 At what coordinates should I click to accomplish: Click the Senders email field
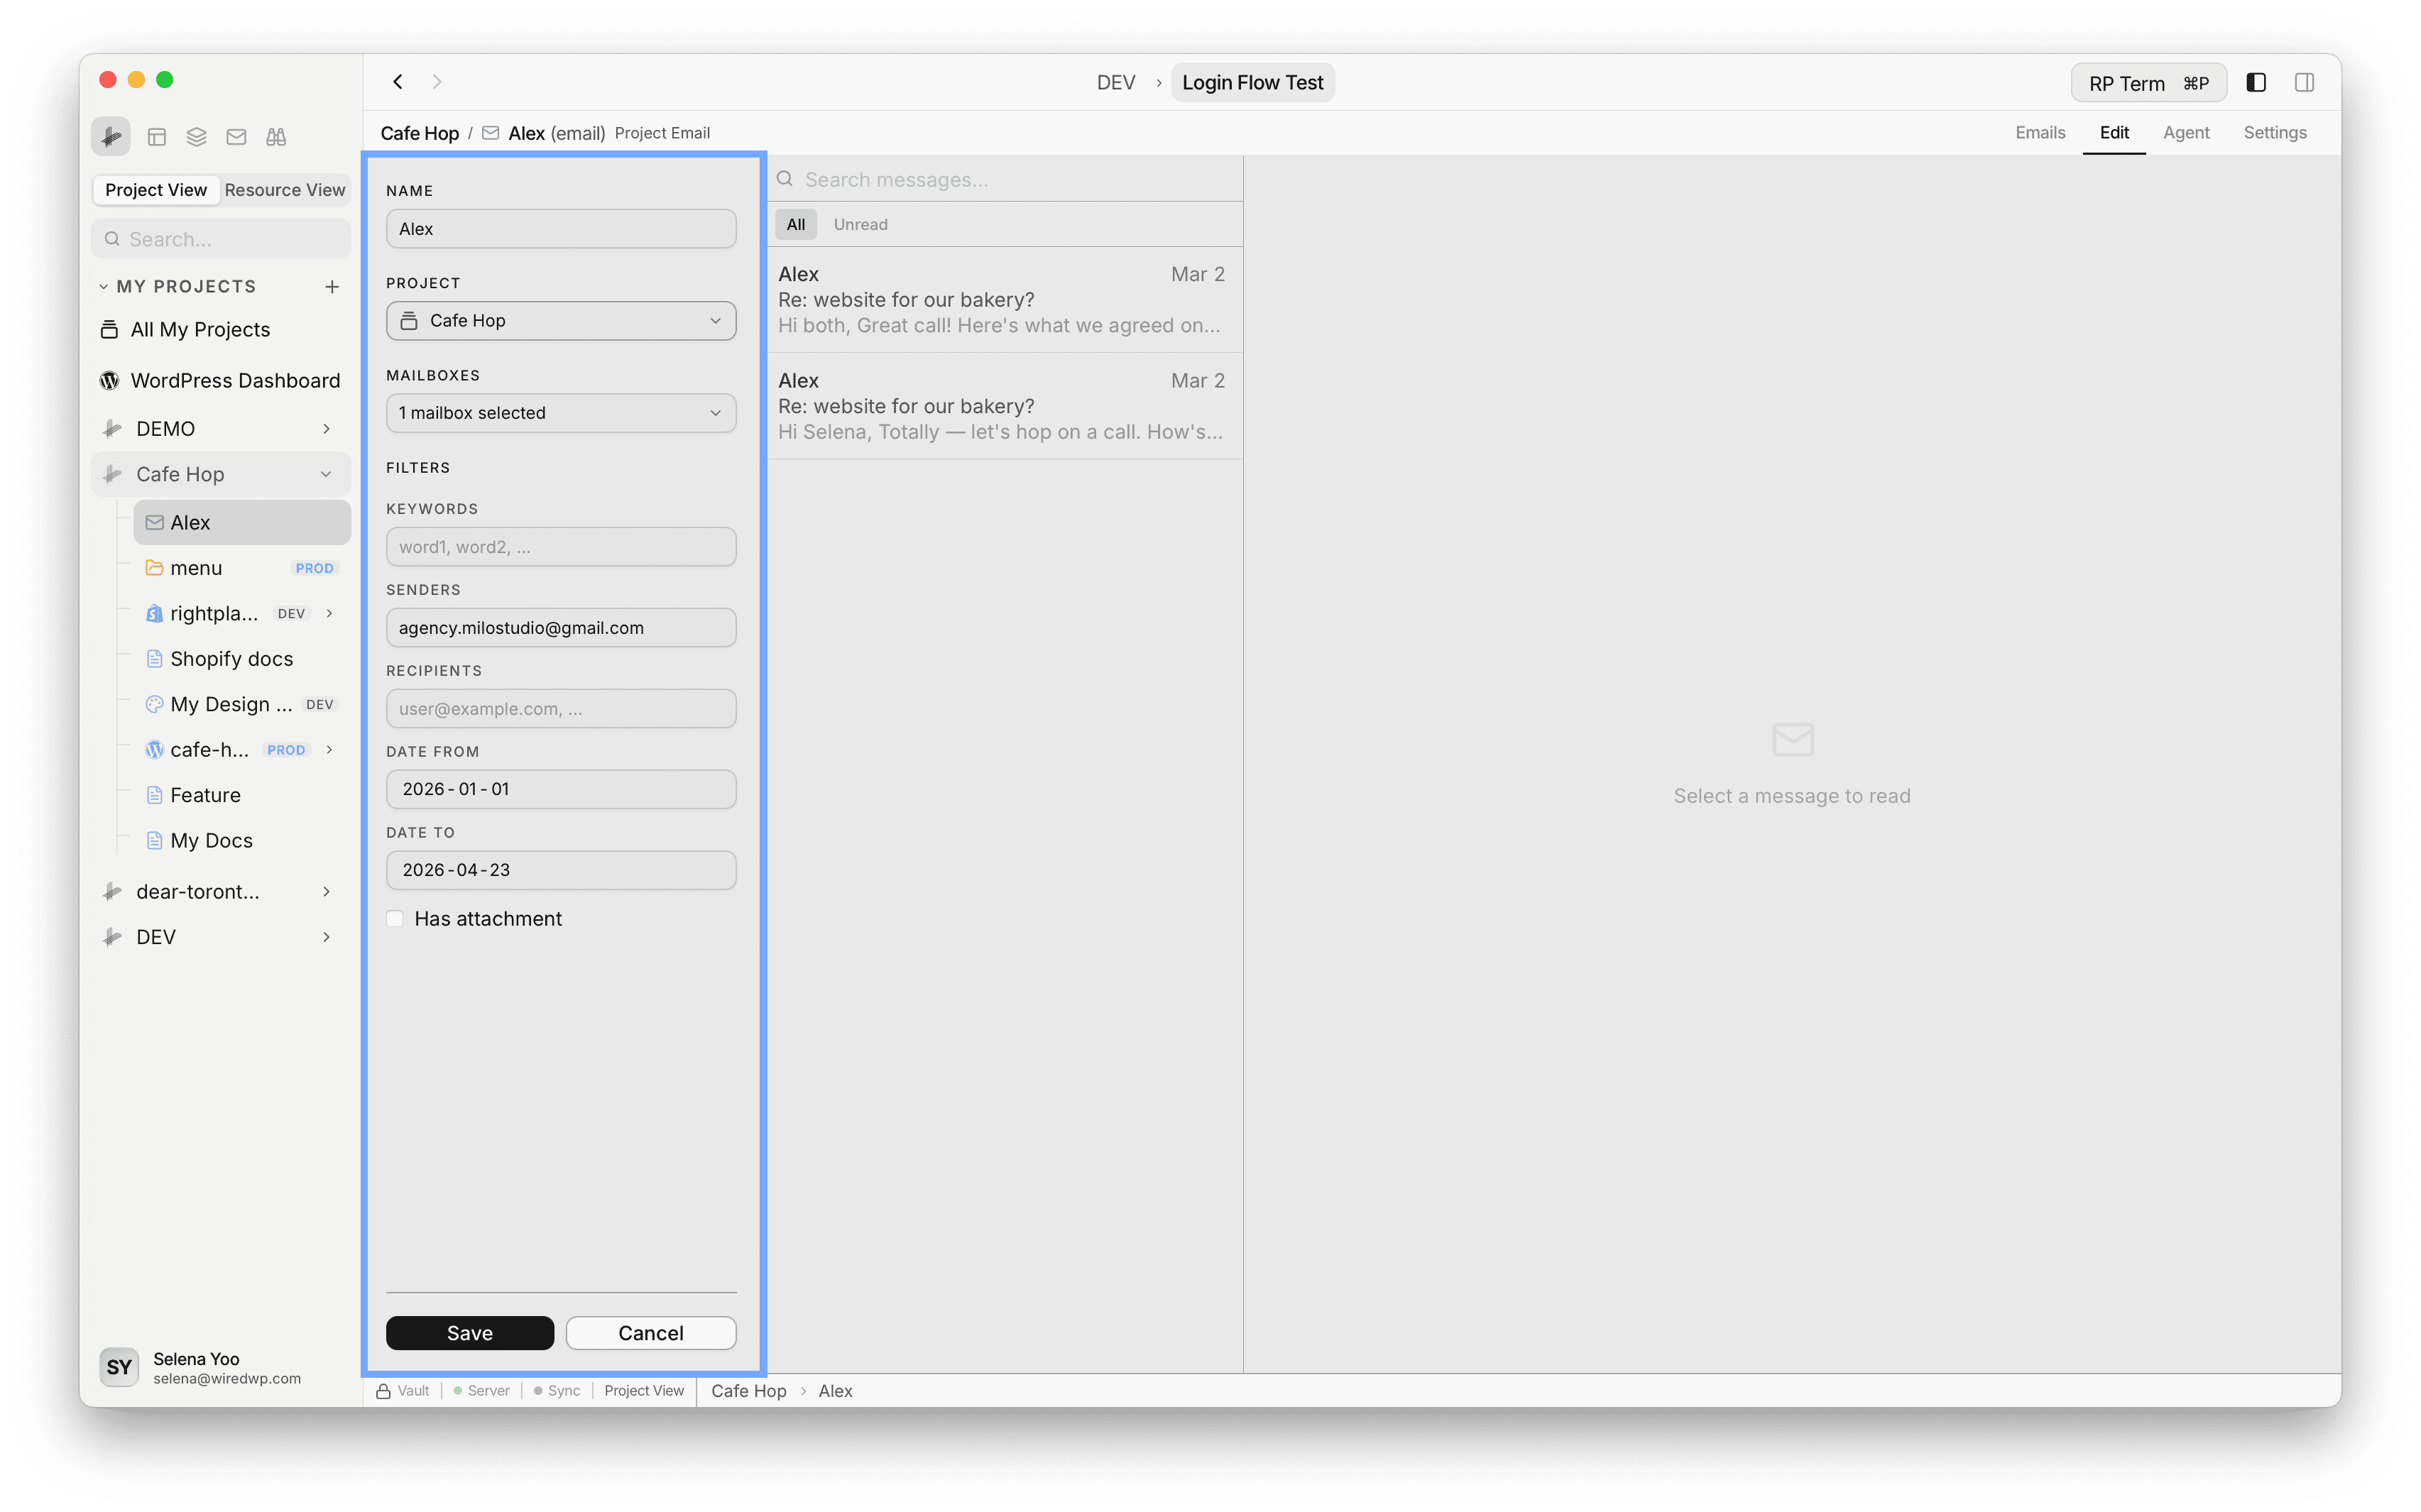click(x=561, y=628)
